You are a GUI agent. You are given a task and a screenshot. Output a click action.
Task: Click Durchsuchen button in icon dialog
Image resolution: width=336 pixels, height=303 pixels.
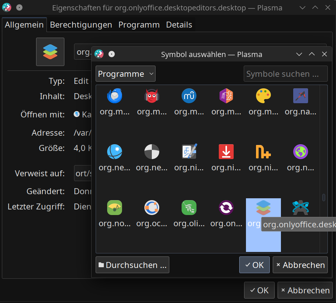pos(132,265)
